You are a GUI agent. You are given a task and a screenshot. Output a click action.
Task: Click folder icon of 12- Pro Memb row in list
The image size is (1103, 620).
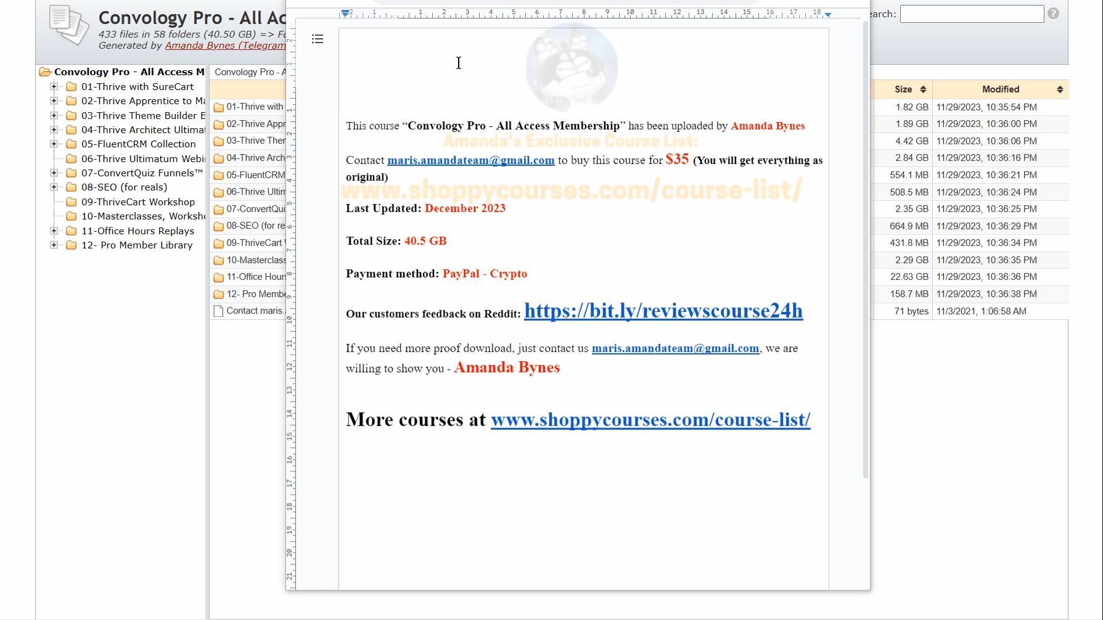click(218, 295)
